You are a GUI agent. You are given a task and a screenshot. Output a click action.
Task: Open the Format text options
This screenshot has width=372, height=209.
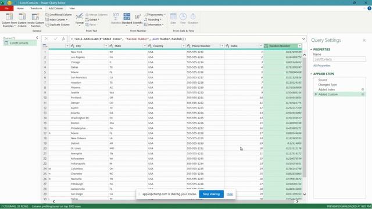[x=80, y=19]
